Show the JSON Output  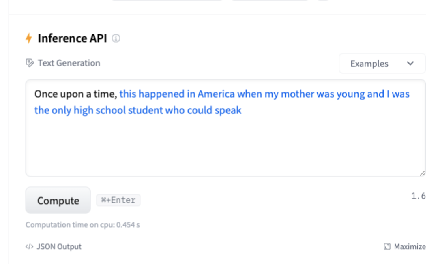point(59,246)
